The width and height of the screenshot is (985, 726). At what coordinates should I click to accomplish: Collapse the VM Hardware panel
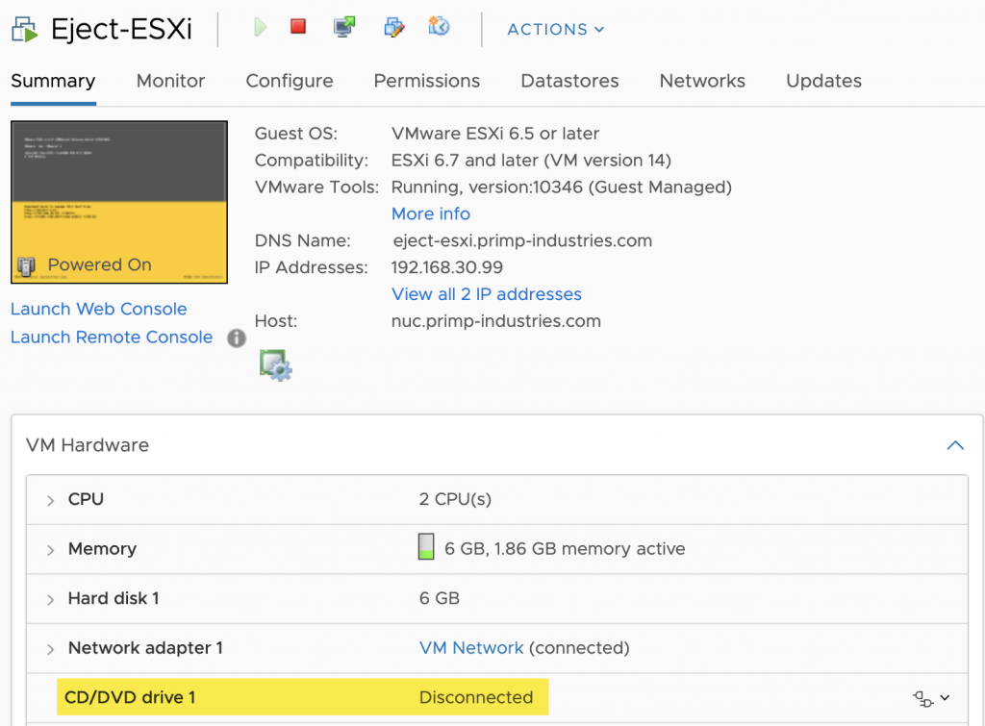(954, 445)
